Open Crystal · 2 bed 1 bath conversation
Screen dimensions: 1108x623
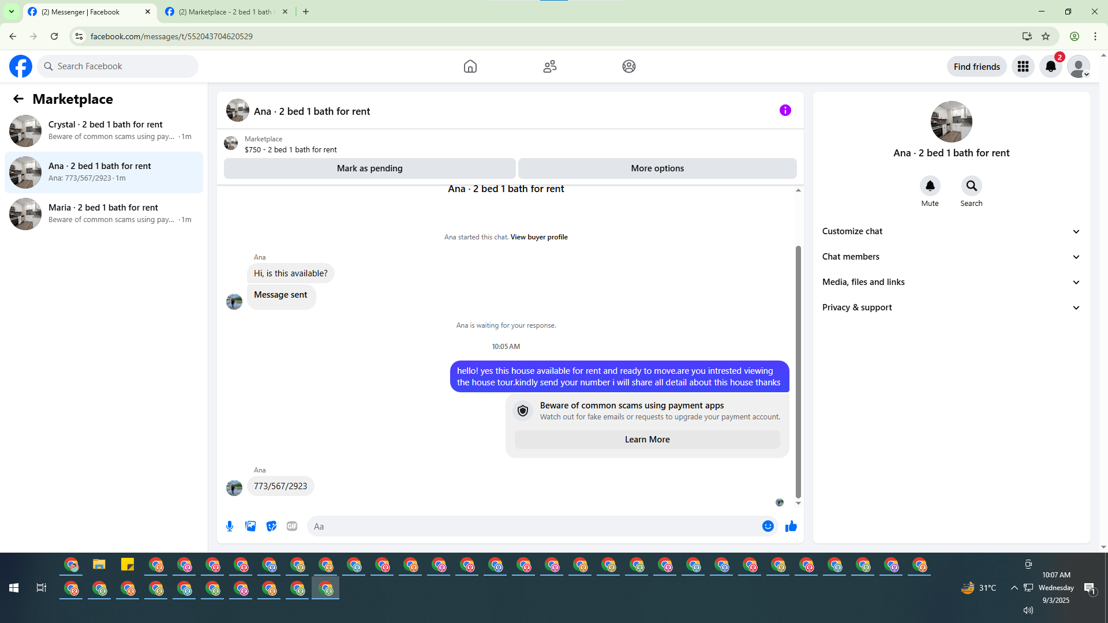pos(104,131)
